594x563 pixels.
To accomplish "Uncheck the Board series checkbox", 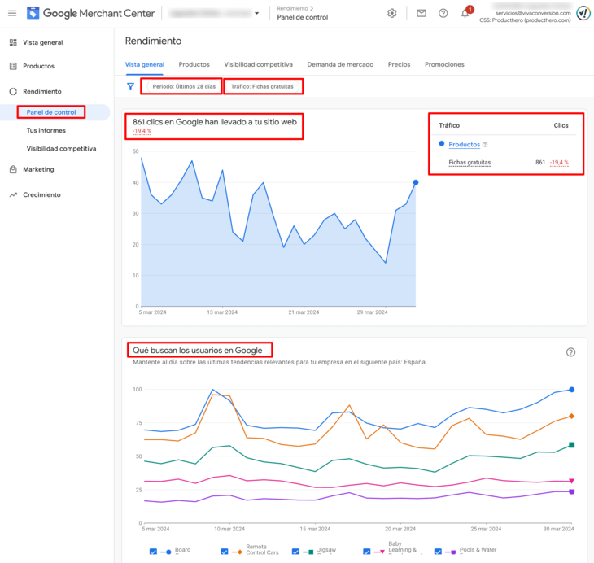I will pyautogui.click(x=153, y=552).
